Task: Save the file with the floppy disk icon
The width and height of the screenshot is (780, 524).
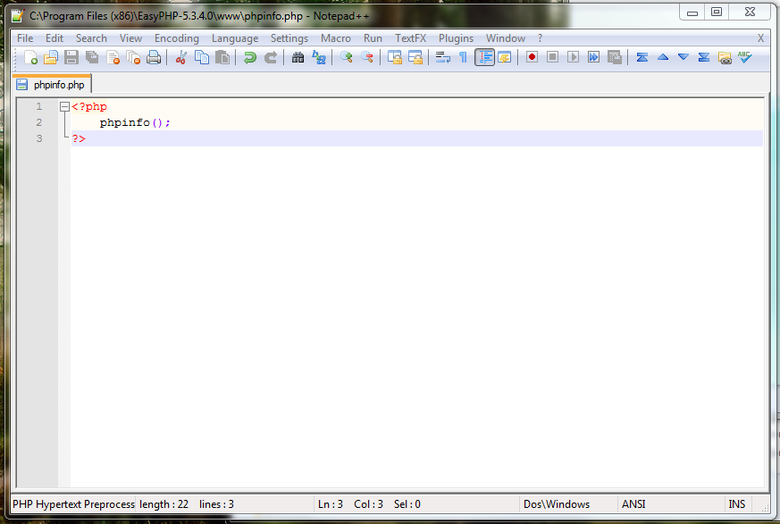Action: 71,58
